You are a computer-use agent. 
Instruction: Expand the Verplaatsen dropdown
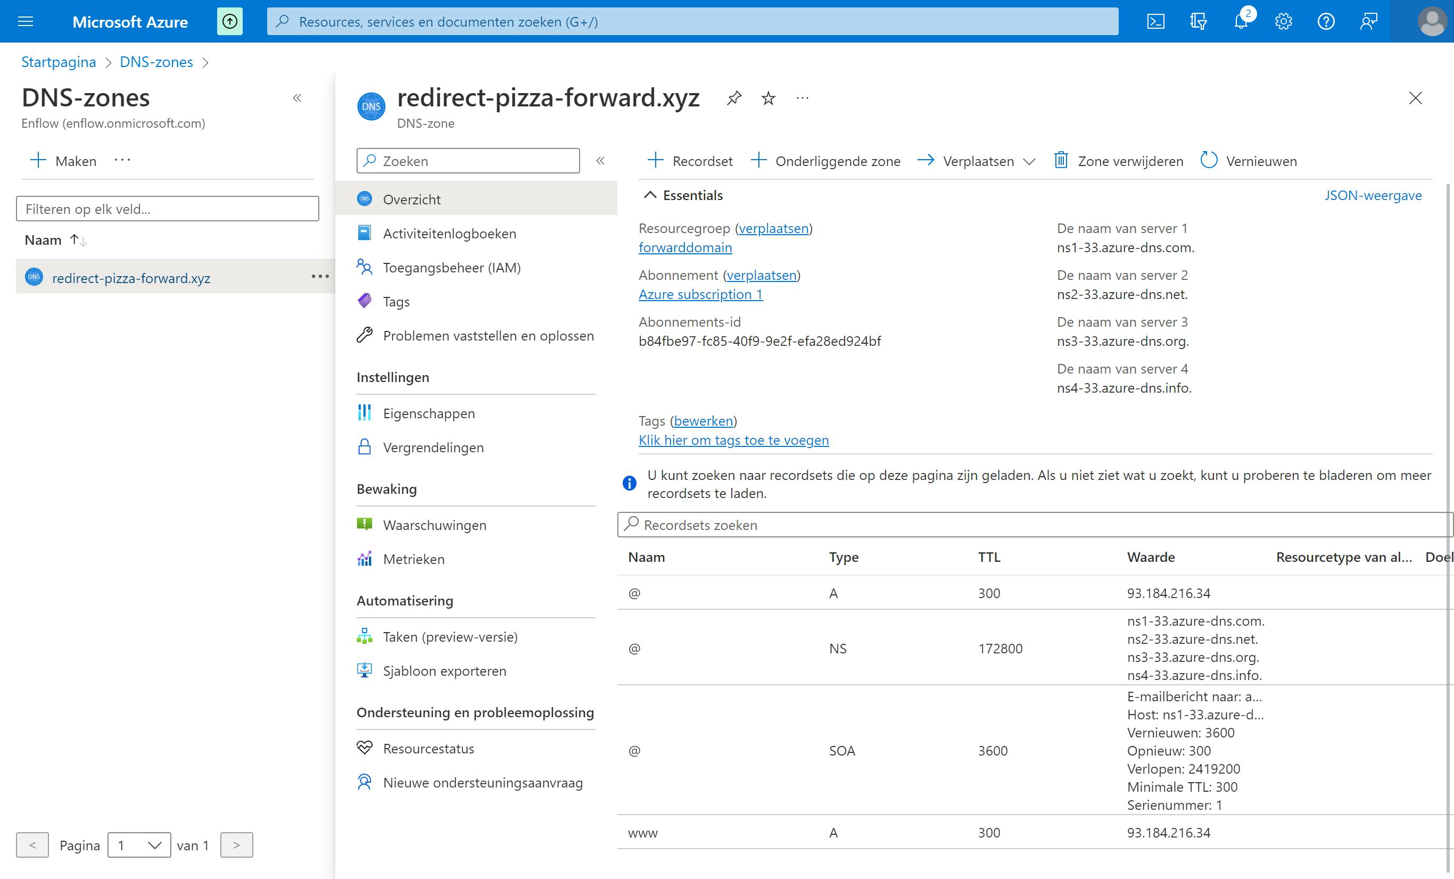[1029, 161]
